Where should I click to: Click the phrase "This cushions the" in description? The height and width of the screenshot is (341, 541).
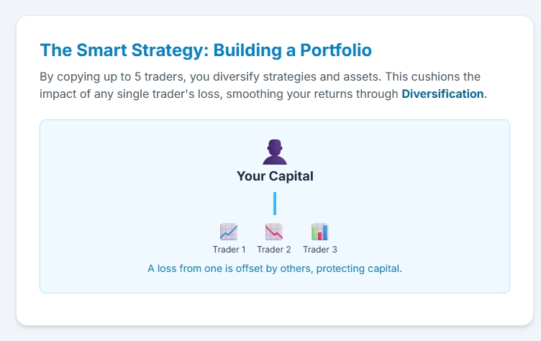click(435, 76)
